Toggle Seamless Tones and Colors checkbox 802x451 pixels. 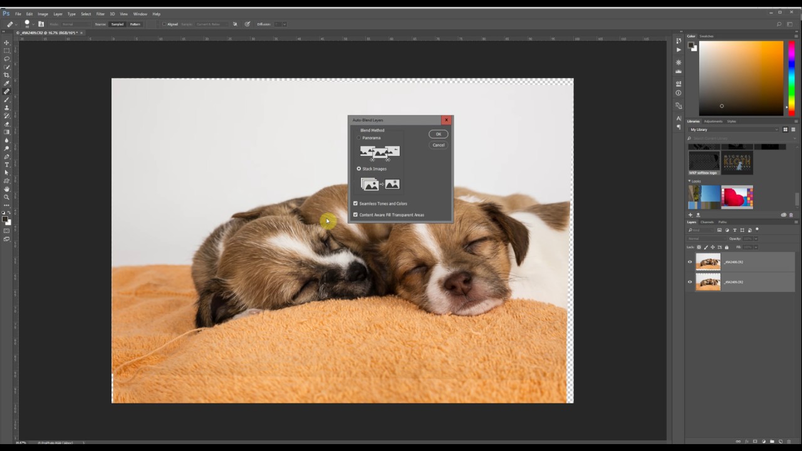click(355, 204)
